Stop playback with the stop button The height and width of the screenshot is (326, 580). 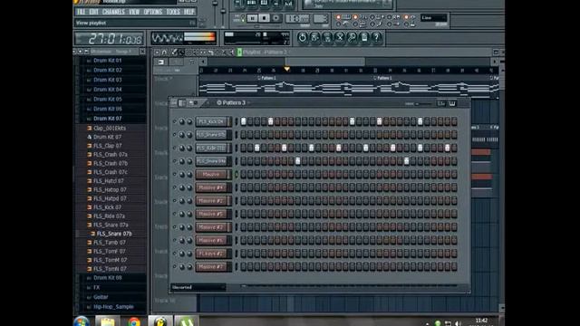point(264,18)
